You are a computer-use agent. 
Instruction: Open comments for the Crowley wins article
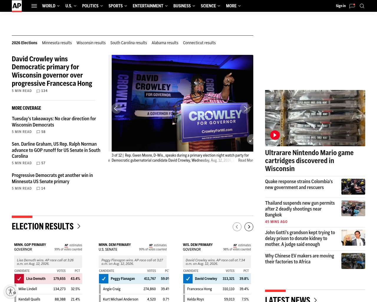(x=42, y=91)
